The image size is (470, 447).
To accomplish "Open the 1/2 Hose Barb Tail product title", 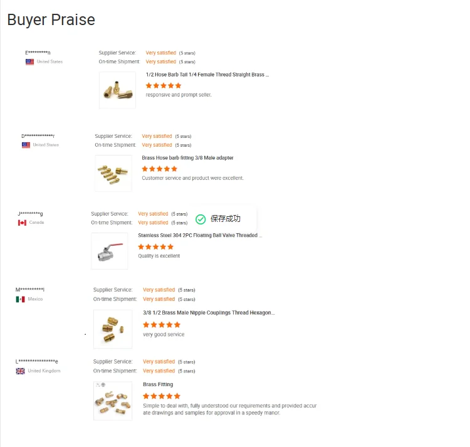I will [207, 75].
